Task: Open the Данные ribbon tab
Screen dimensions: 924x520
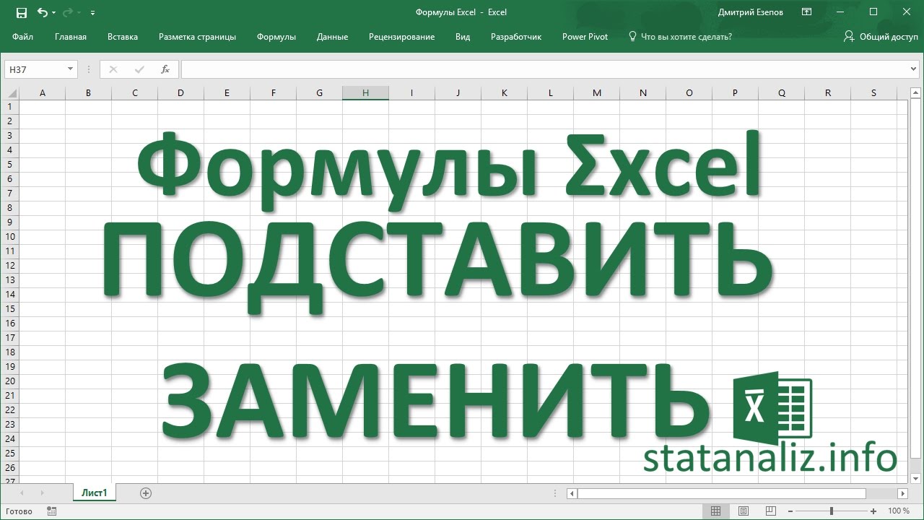Action: click(332, 37)
